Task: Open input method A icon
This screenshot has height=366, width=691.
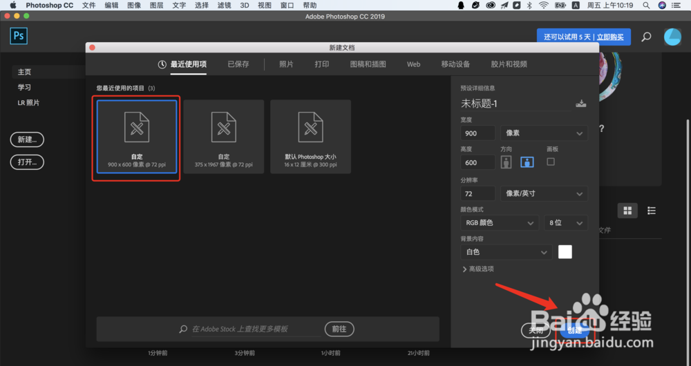Action: point(576,6)
